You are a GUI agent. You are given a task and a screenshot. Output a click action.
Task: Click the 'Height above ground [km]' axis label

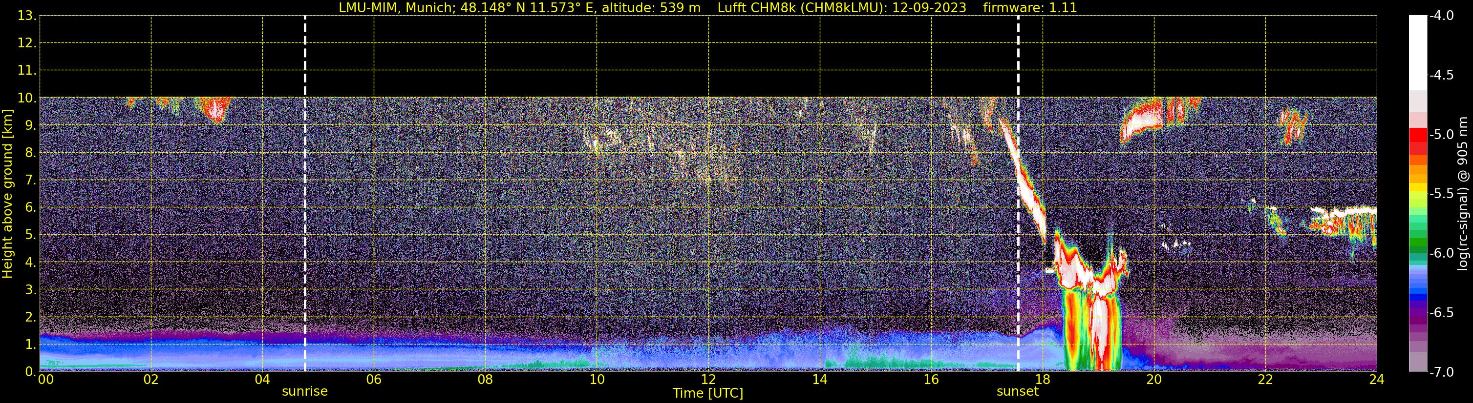coord(7,194)
